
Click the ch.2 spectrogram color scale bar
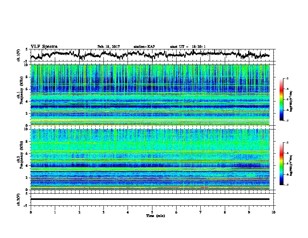[x=281, y=164]
